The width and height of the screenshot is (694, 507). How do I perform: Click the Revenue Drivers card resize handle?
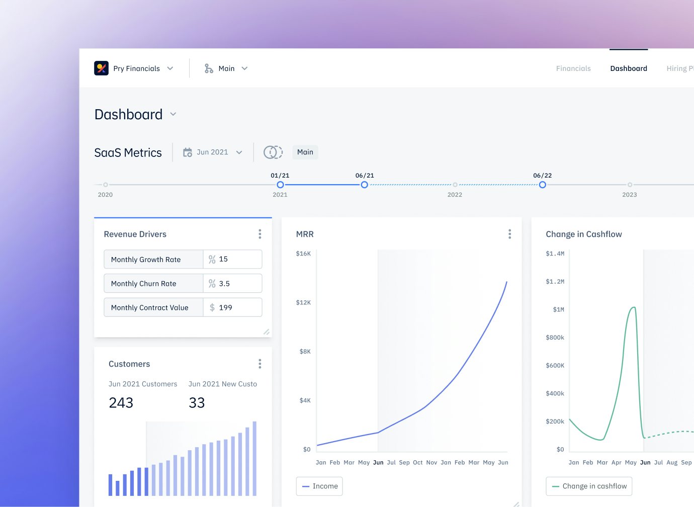click(x=266, y=331)
